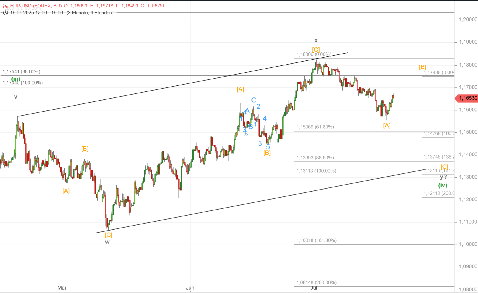The width and height of the screenshot is (478, 293).
Task: Select the 1,17541 (88.60%) retracement label
Action: point(21,72)
